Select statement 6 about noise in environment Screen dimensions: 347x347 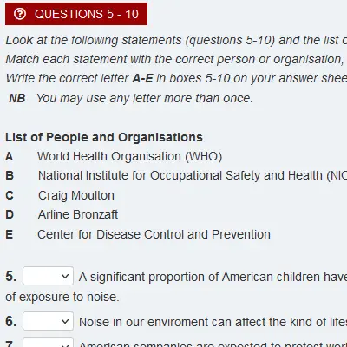pos(213,322)
